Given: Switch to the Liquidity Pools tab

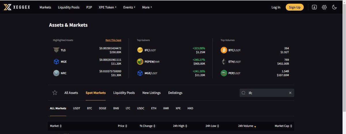Looking at the screenshot, I should (124, 93).
